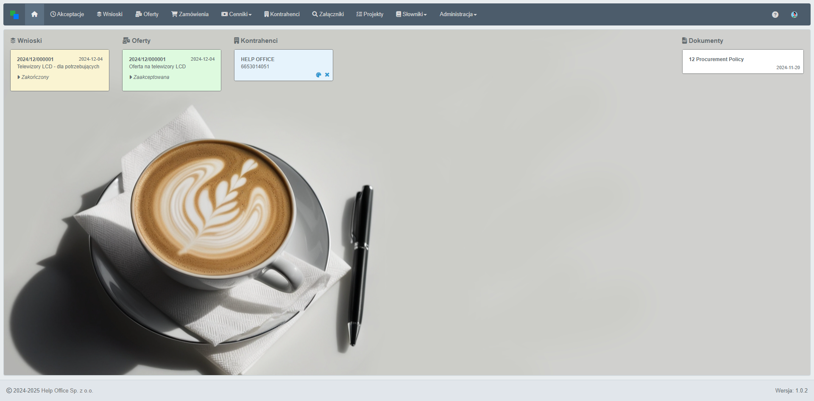This screenshot has width=814, height=401.
Task: Expand the Słowniki dropdown menu
Action: pyautogui.click(x=411, y=14)
